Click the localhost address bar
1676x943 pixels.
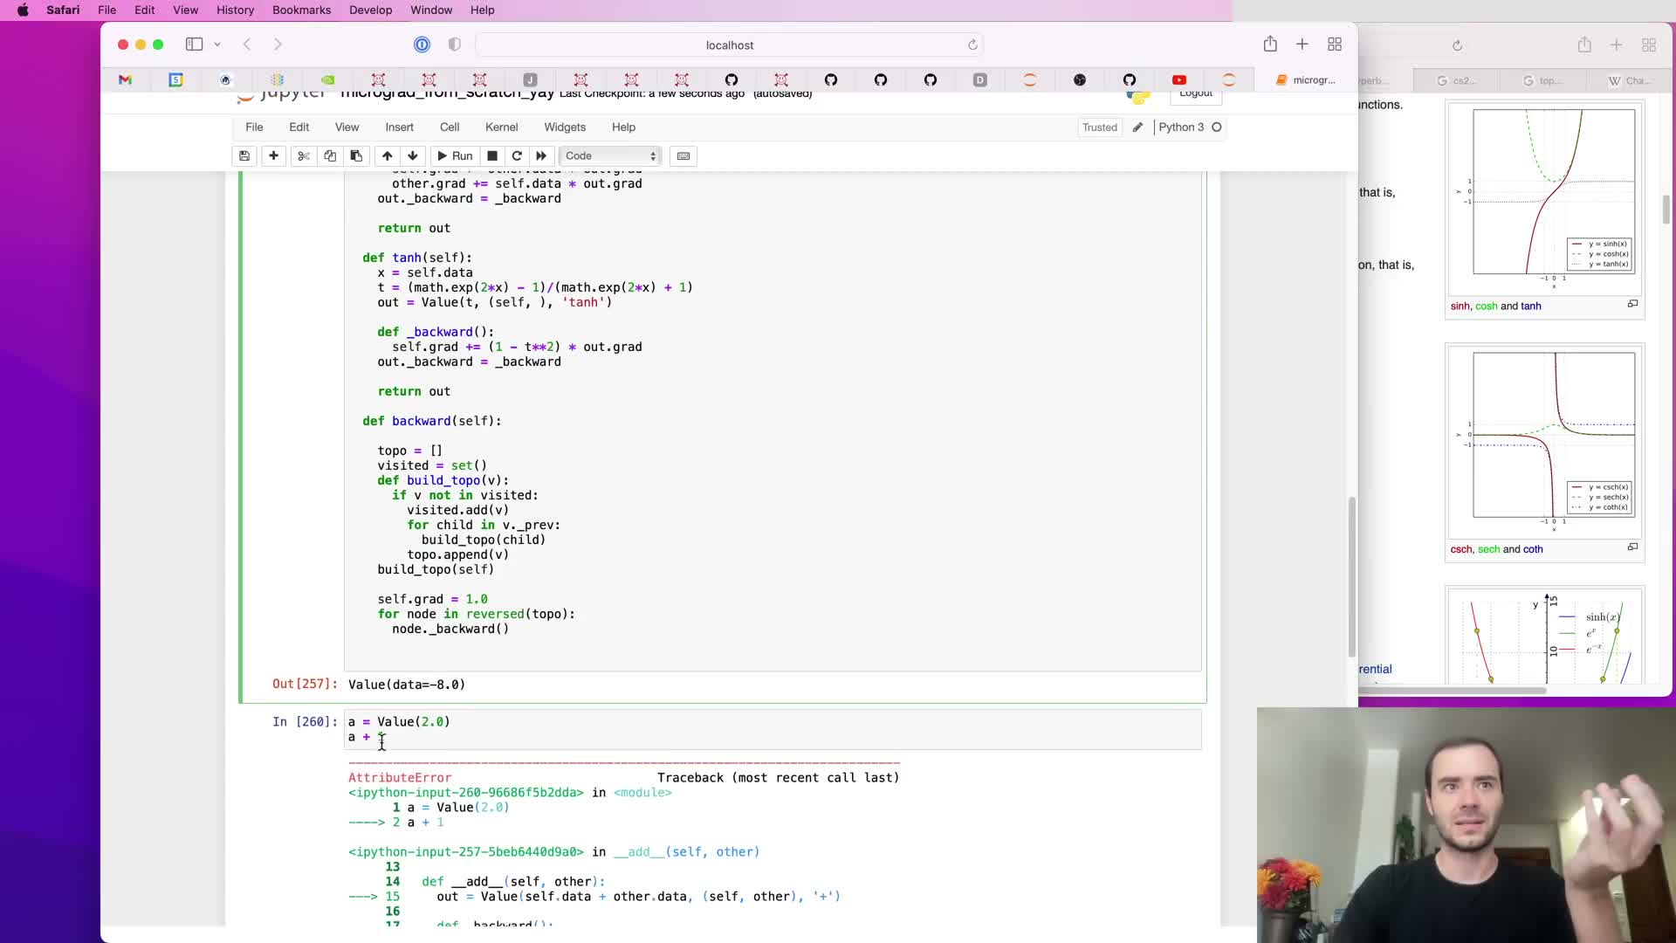point(729,45)
